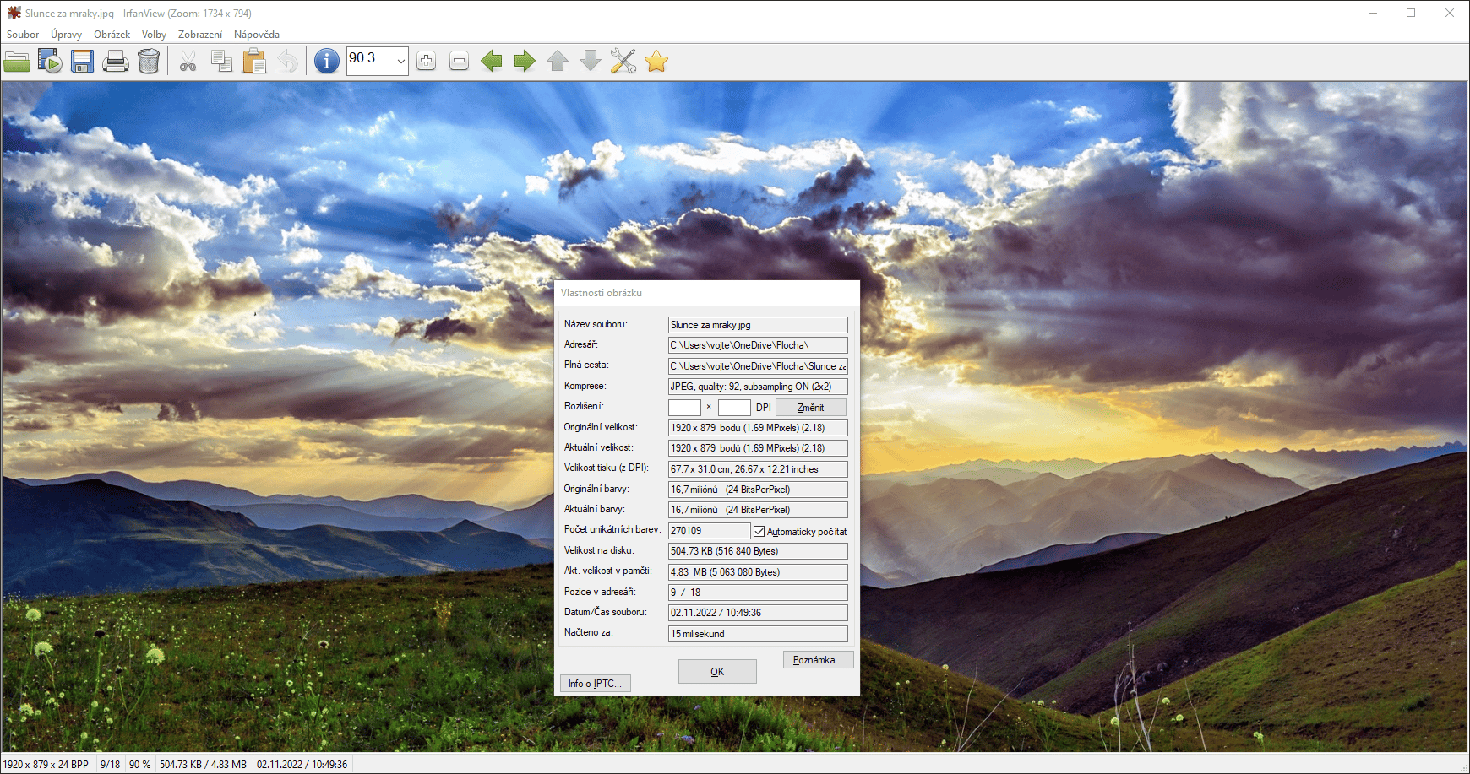Image resolution: width=1470 pixels, height=774 pixels.
Task: Click the Změnit DPI button
Action: coord(810,408)
